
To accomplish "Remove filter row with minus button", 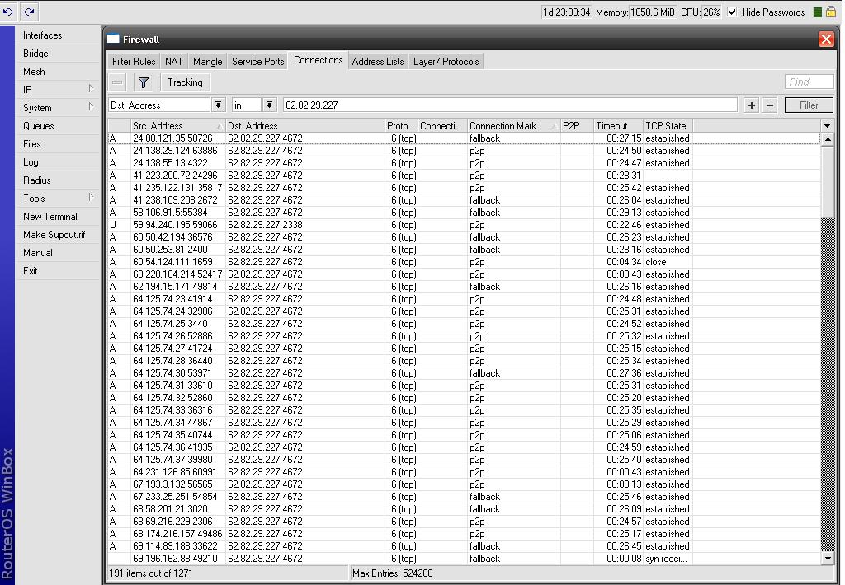I will click(x=770, y=105).
